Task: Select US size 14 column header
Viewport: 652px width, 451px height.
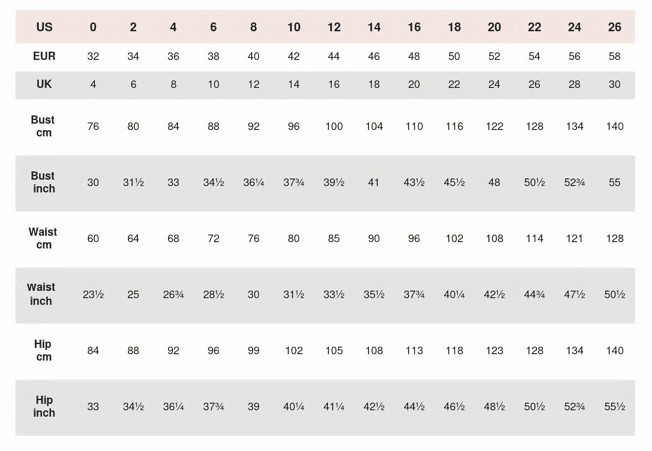Action: (x=374, y=27)
